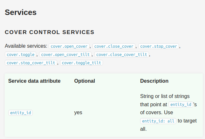Click the Services page heading
The height and width of the screenshot is (139, 205).
[21, 12]
